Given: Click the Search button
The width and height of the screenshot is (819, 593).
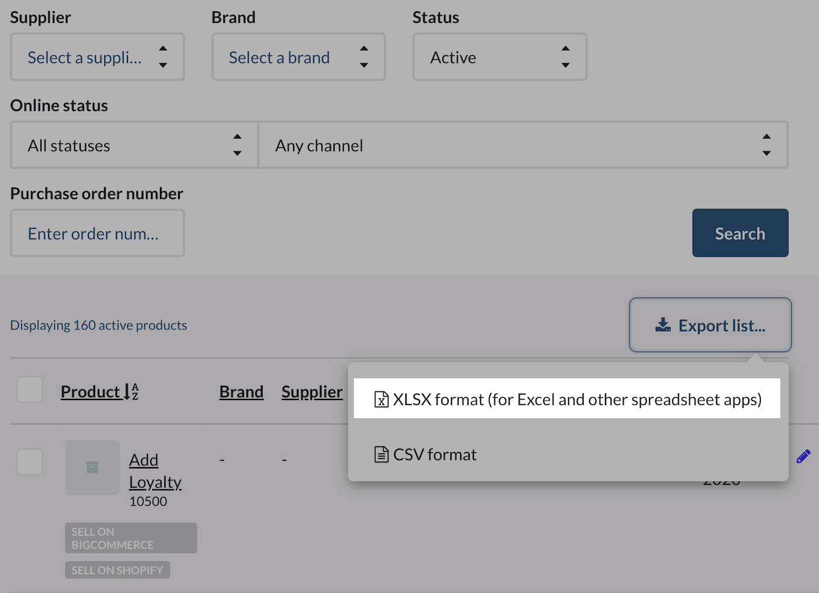Looking at the screenshot, I should point(740,233).
